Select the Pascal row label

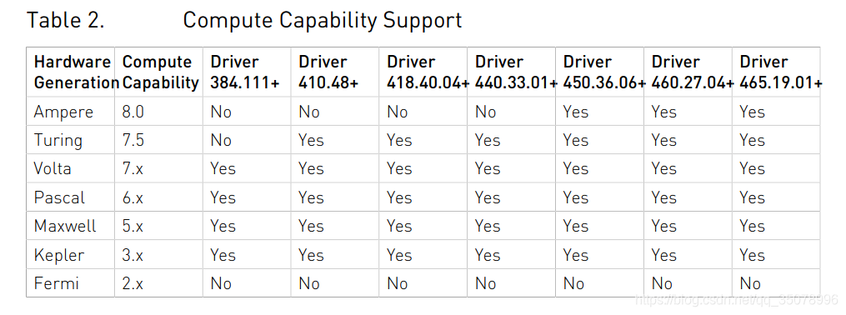coord(59,197)
